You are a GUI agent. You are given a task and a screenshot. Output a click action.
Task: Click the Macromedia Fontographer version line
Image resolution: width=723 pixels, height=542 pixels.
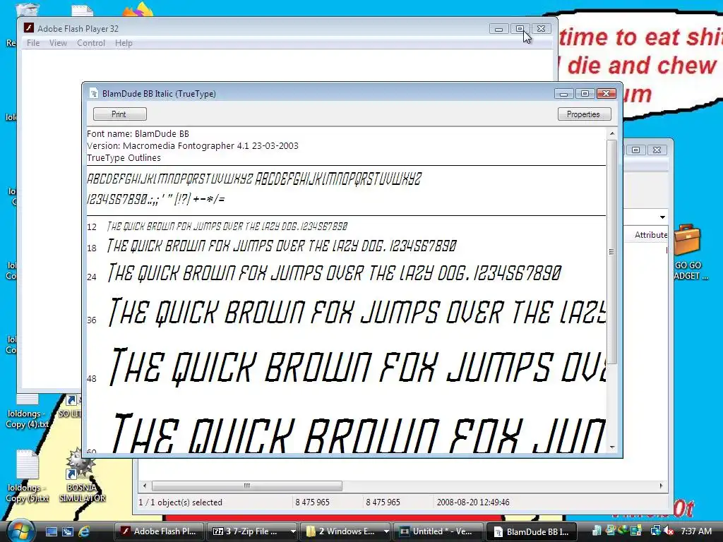tap(192, 145)
